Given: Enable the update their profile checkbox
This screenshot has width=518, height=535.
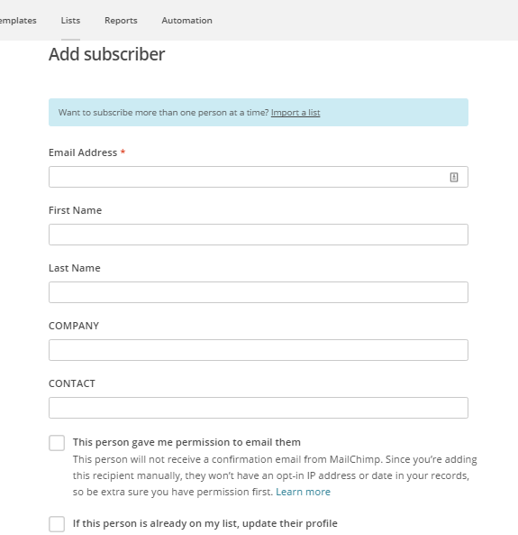Looking at the screenshot, I should point(57,524).
